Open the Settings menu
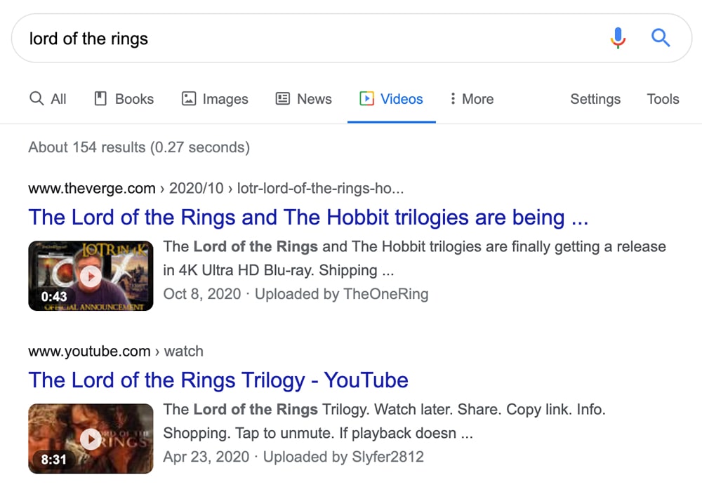Image resolution: width=702 pixels, height=494 pixels. coord(595,99)
